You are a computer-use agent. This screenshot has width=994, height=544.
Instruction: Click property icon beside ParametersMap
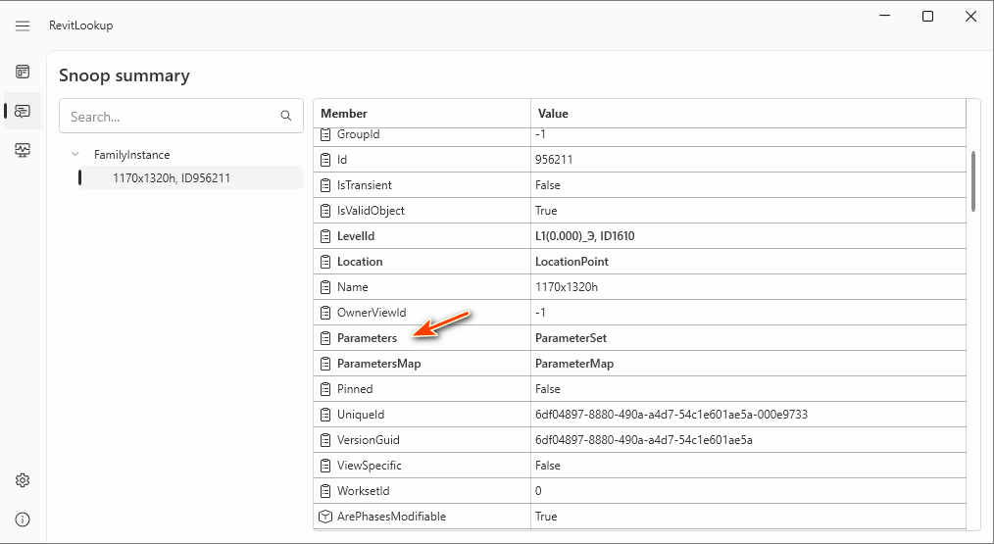coord(325,364)
